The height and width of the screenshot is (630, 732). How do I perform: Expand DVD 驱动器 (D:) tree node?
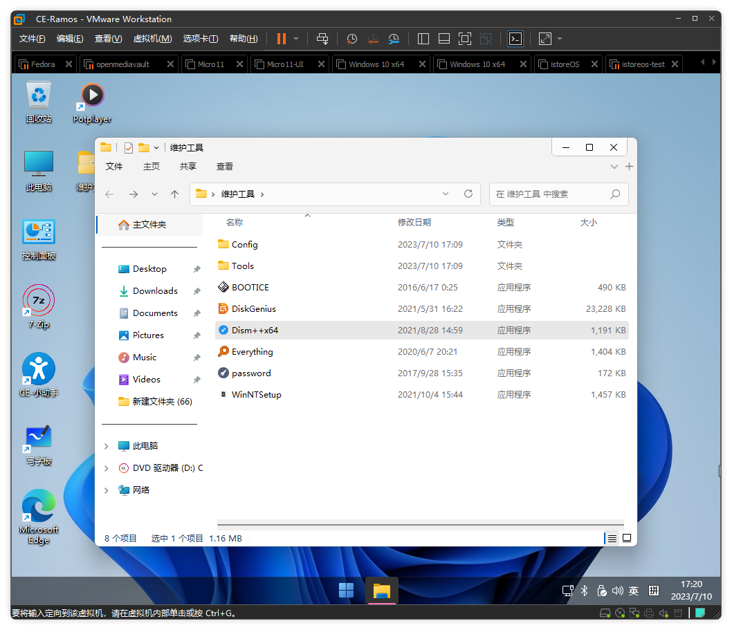(x=107, y=468)
